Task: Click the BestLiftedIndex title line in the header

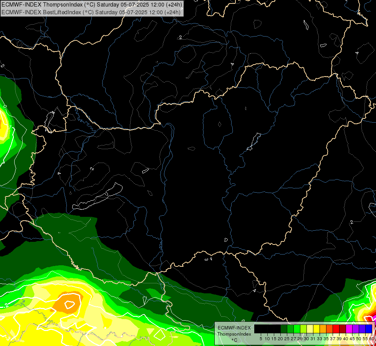Action: point(91,12)
